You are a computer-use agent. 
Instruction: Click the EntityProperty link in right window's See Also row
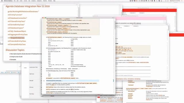119,79
